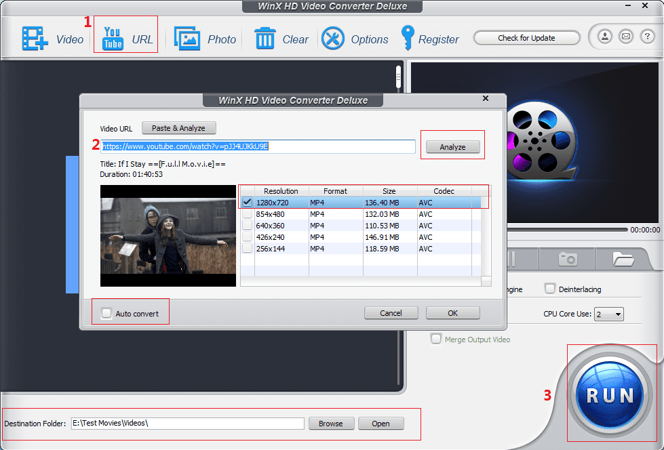Click the Video URL input field
Viewport: 664px width, 450px height.
coord(258,146)
